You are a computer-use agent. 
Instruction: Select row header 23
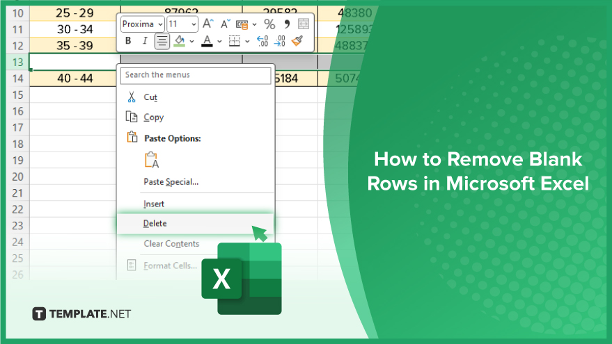pyautogui.click(x=17, y=226)
